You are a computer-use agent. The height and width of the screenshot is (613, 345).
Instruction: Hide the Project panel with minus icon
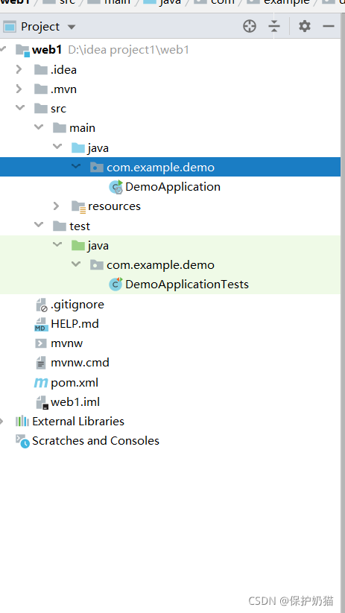(x=329, y=27)
